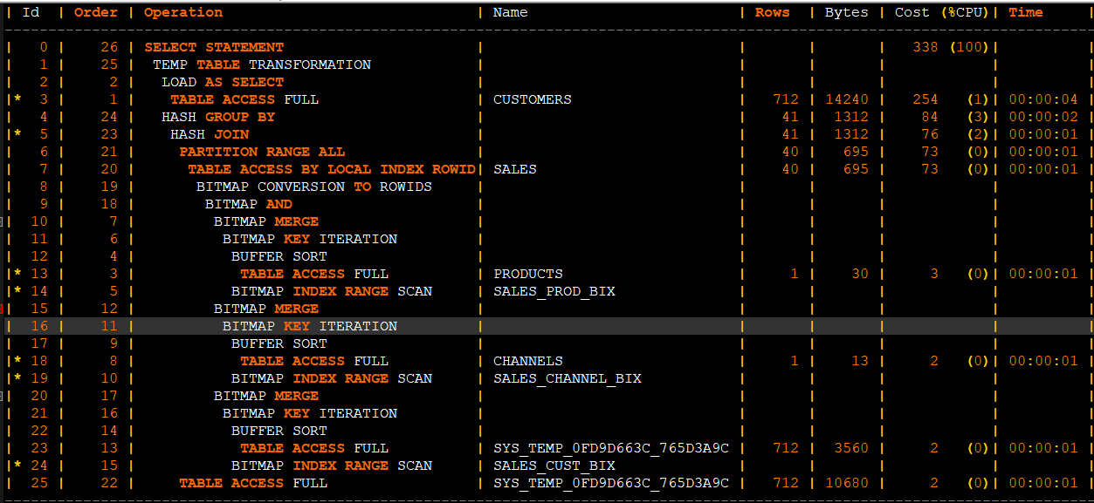Image resolution: width=1094 pixels, height=503 pixels.
Task: Click the PRODUCTS table name
Action: [528, 274]
